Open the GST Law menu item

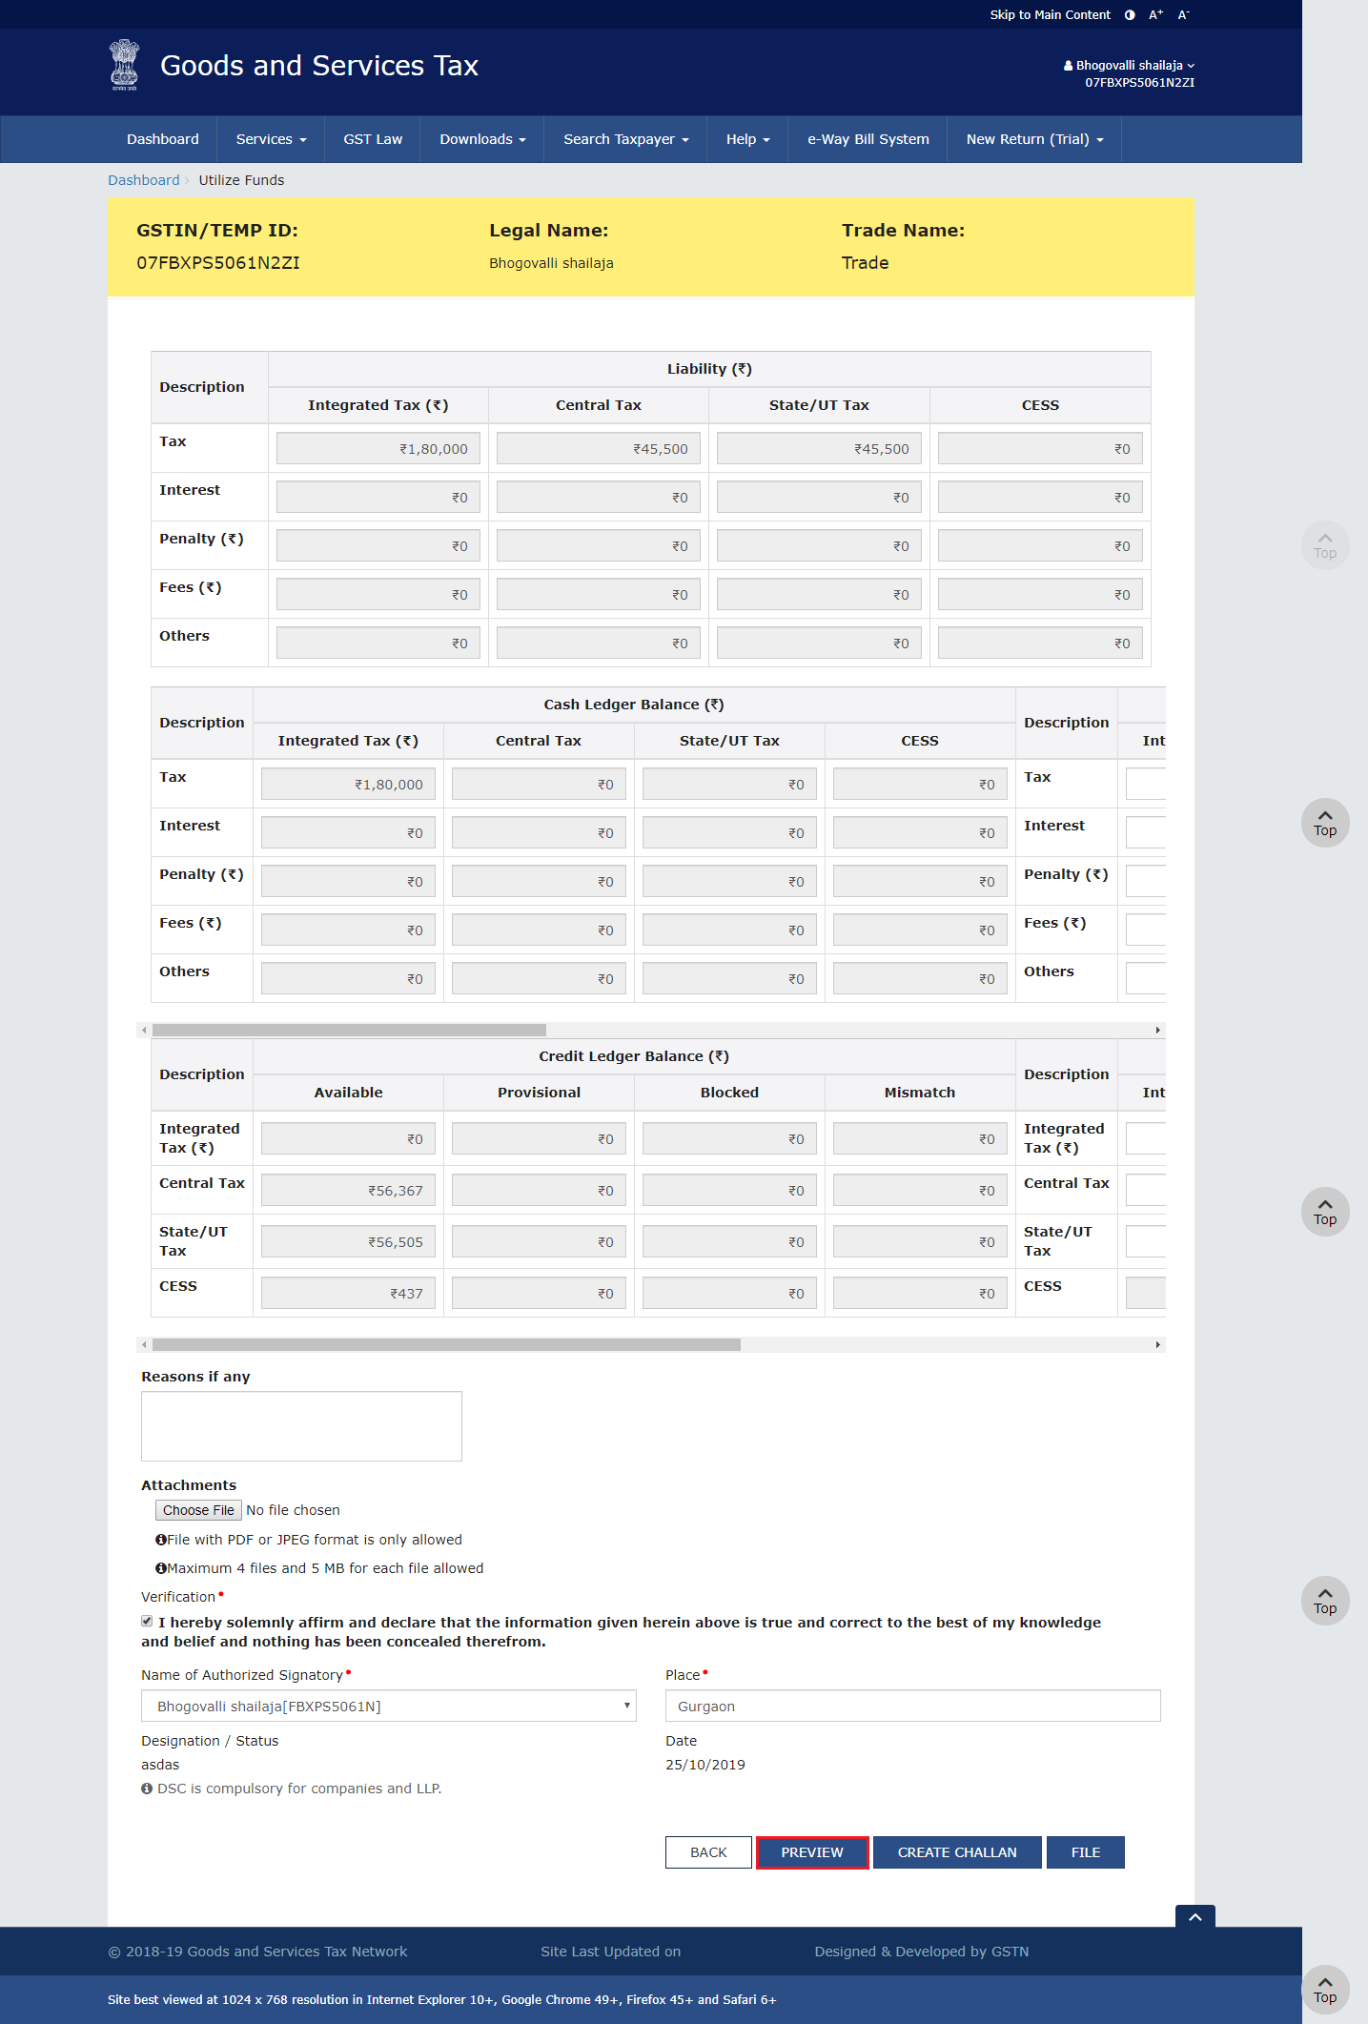click(x=373, y=139)
